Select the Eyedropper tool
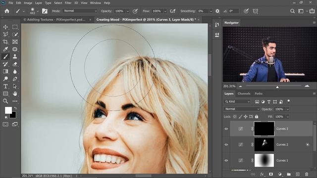The height and width of the screenshot is (178, 317). (x=5, y=49)
